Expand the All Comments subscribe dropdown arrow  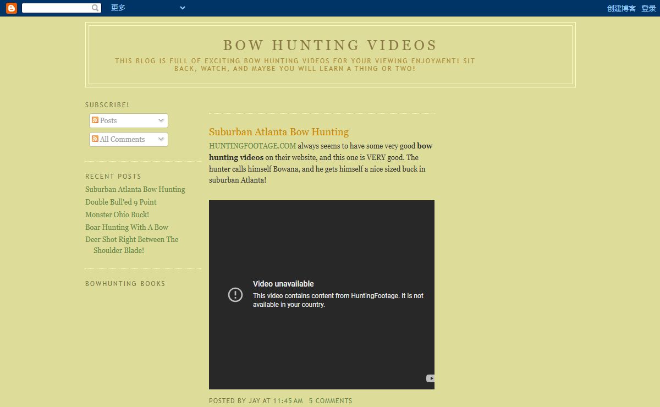(161, 139)
